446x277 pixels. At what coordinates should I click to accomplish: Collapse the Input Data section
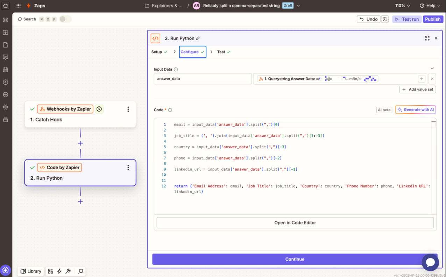pyautogui.click(x=432, y=69)
